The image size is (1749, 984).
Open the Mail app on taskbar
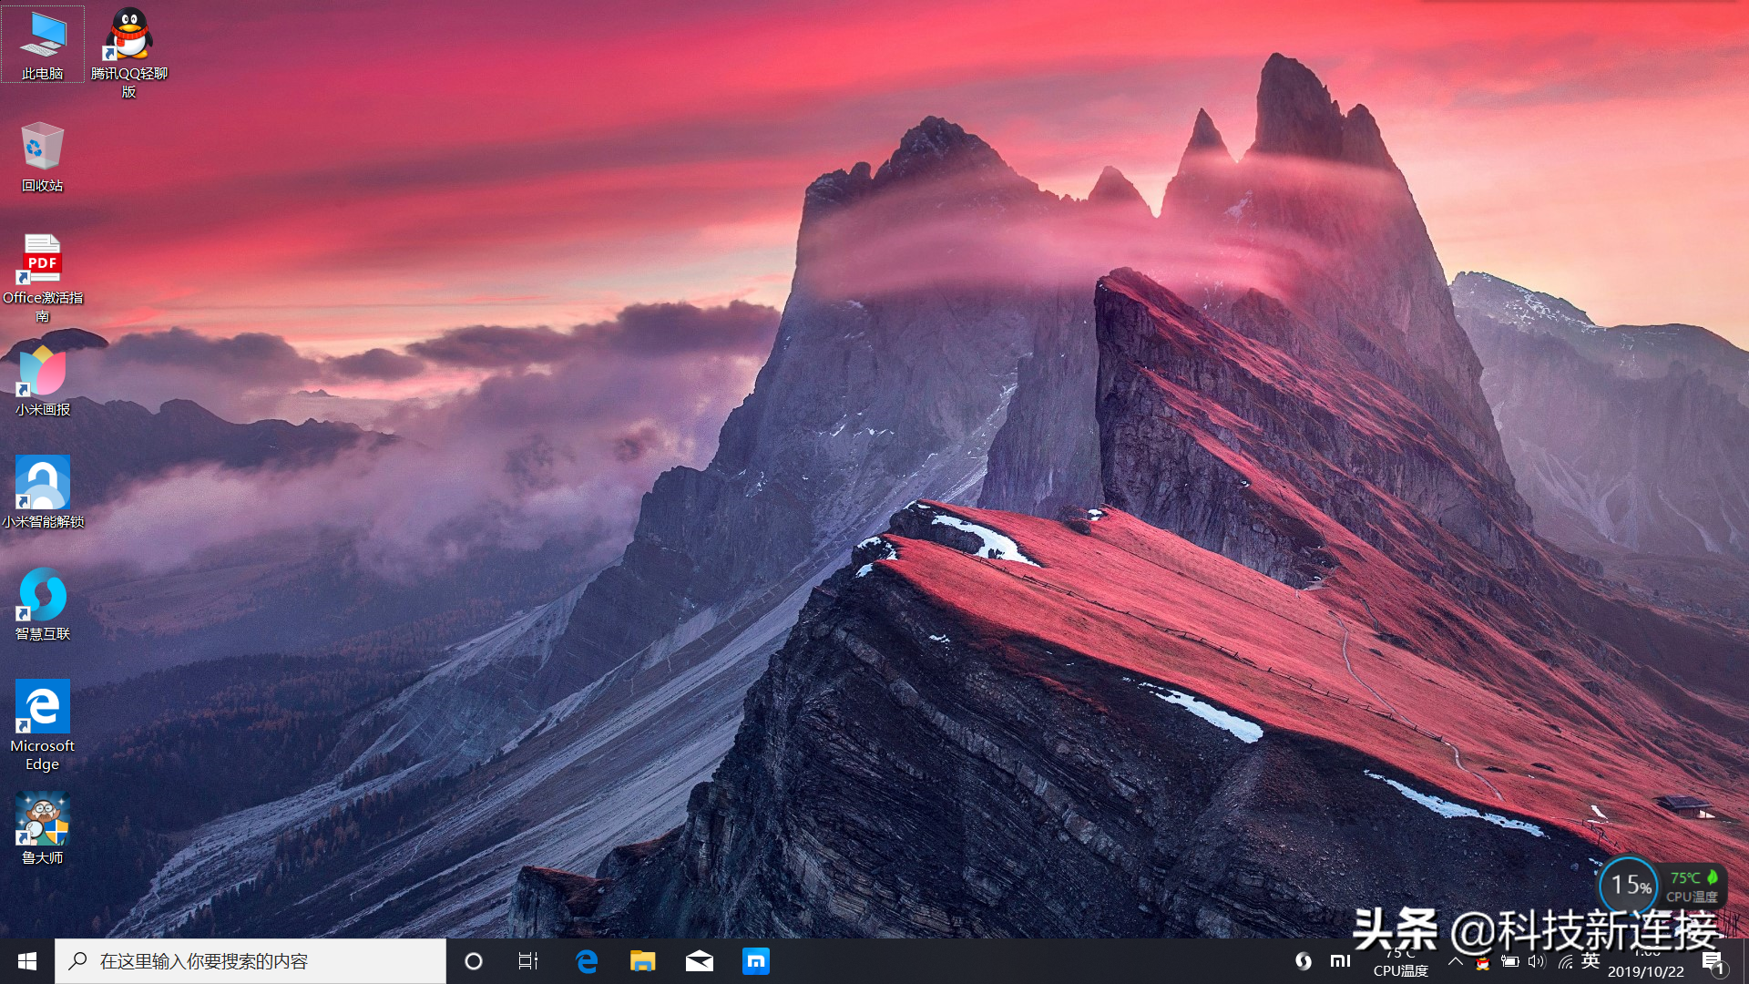click(700, 961)
